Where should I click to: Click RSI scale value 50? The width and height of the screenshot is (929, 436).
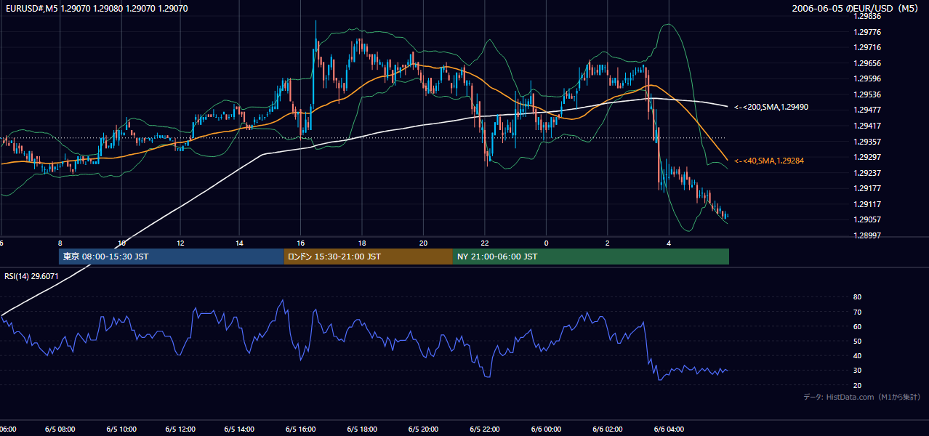click(x=857, y=341)
